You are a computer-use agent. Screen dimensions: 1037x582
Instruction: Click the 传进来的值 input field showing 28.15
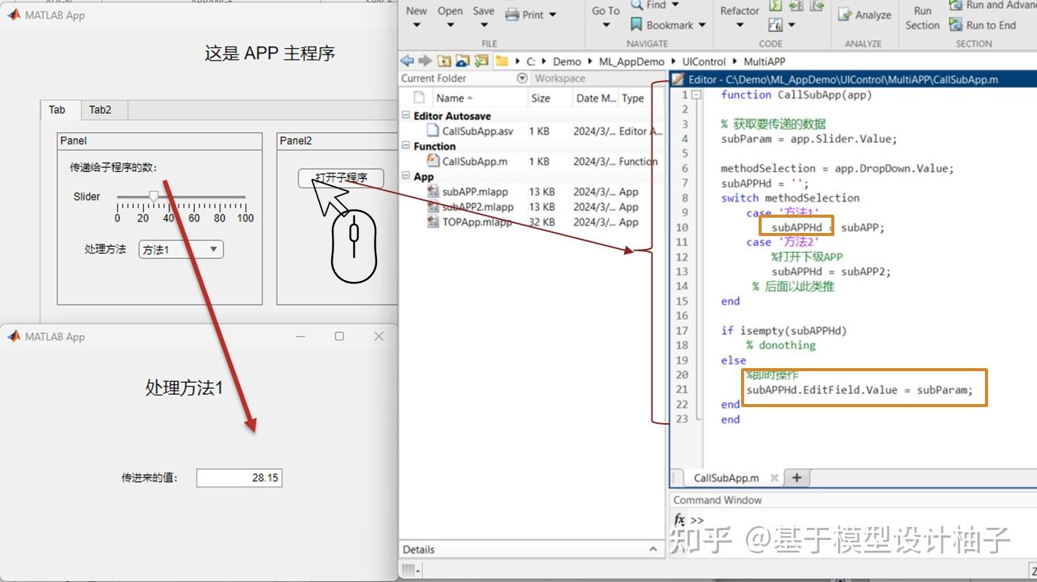[239, 477]
